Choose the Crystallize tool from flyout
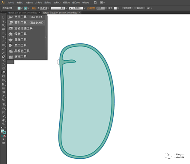190x164 pixels. (26, 51)
